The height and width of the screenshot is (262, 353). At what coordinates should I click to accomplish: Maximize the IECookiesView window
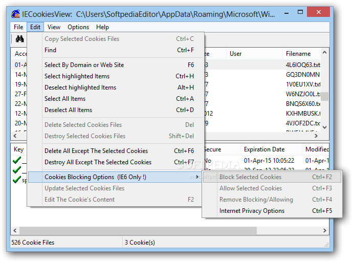[x=300, y=12]
